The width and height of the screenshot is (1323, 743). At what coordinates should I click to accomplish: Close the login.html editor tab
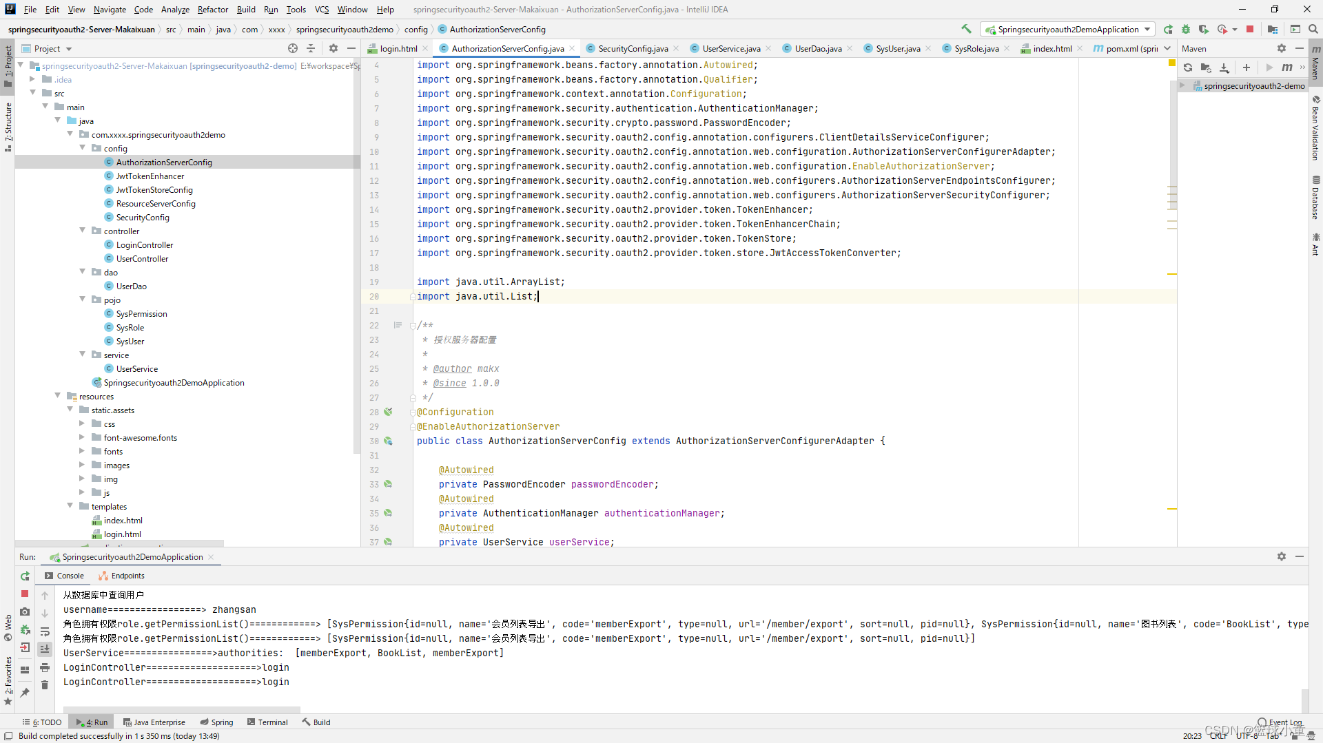425,48
